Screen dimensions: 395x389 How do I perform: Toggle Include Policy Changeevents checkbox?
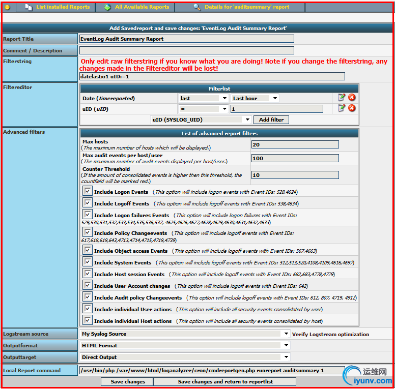pyautogui.click(x=88, y=232)
